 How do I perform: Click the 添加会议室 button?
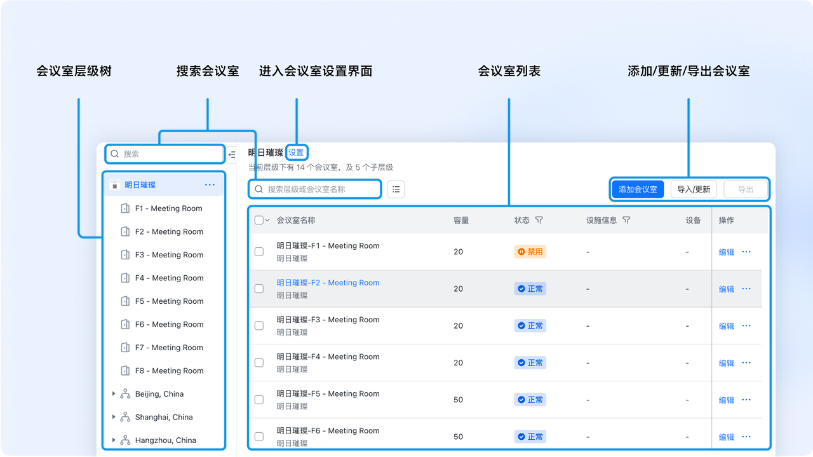point(638,189)
